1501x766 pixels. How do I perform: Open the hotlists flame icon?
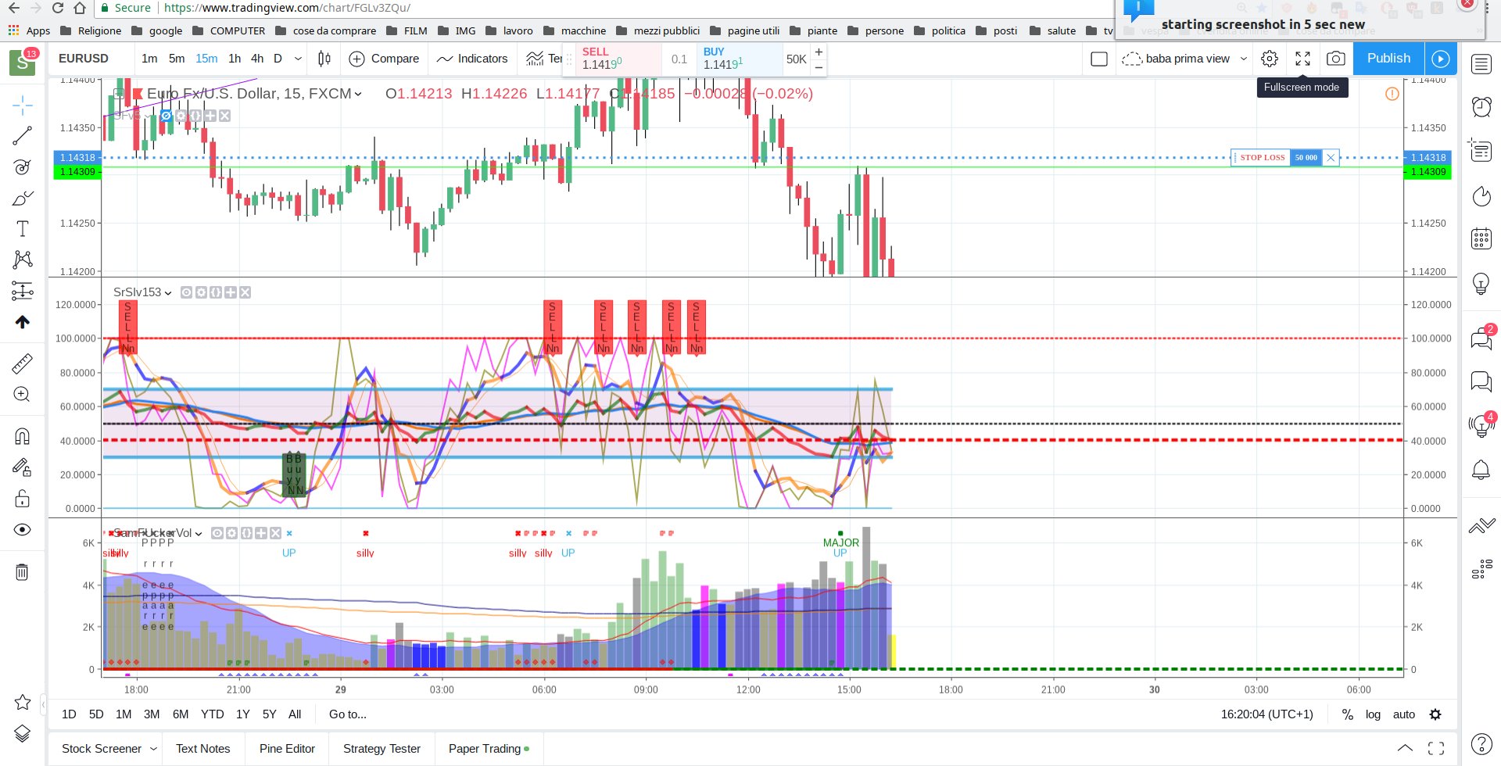(x=1481, y=195)
